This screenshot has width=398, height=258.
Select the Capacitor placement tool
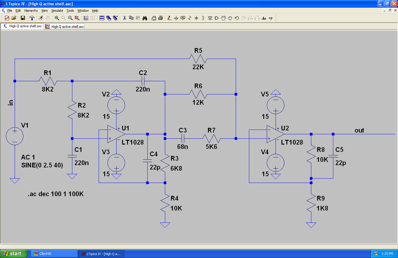click(197, 18)
